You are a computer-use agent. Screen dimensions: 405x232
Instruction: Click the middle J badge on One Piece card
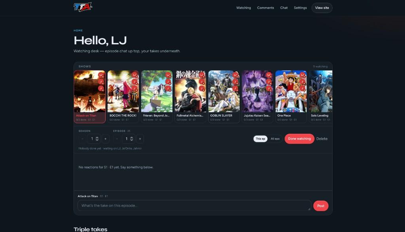tap(303, 82)
